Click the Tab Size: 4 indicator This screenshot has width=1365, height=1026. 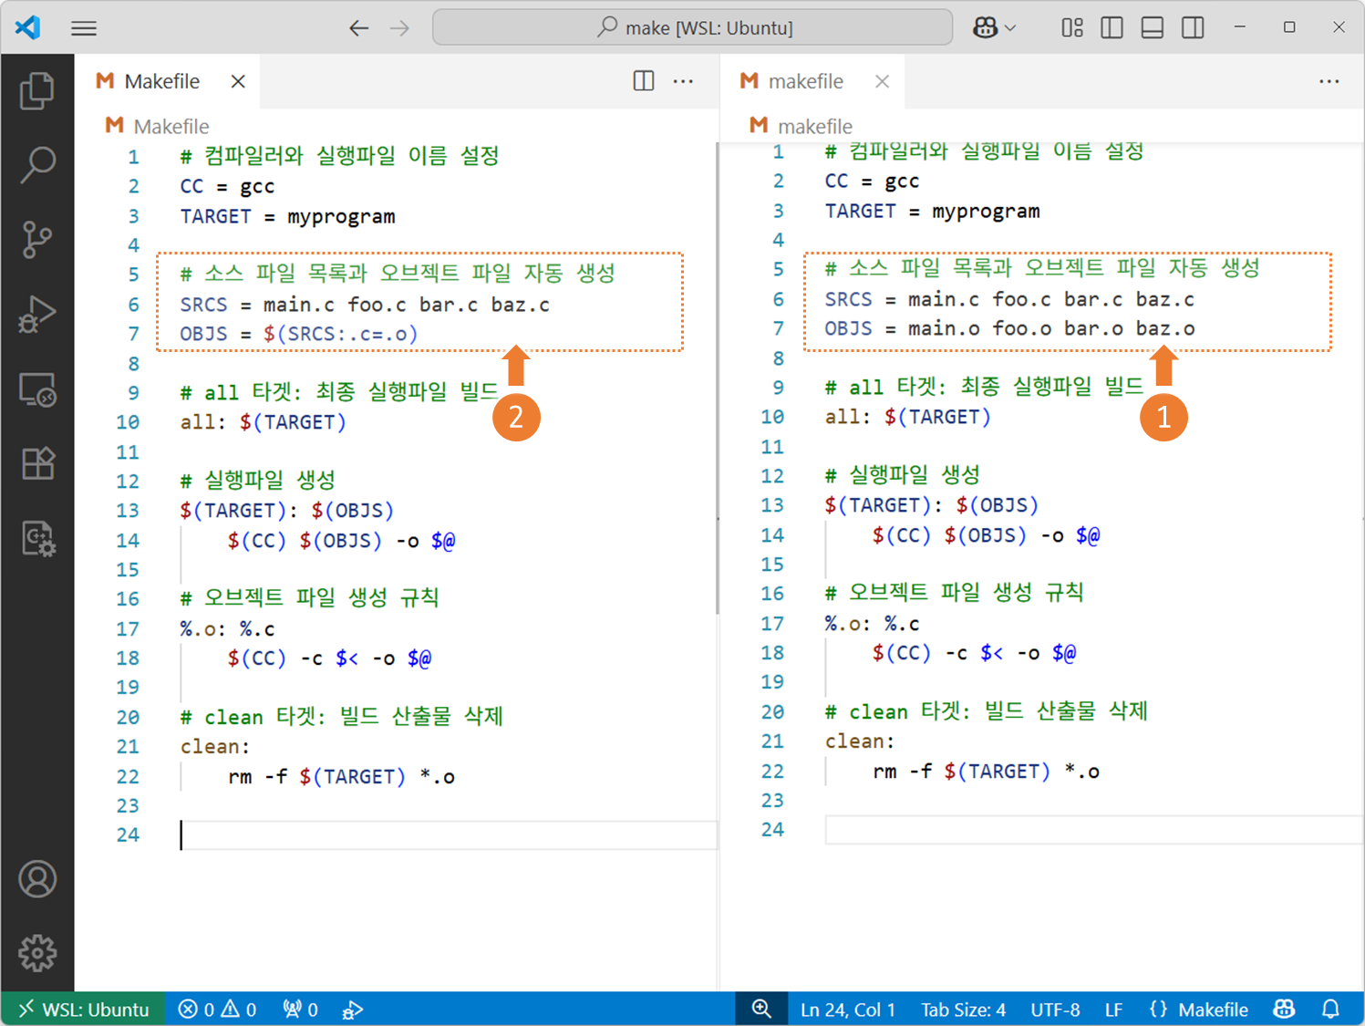[x=963, y=1009]
